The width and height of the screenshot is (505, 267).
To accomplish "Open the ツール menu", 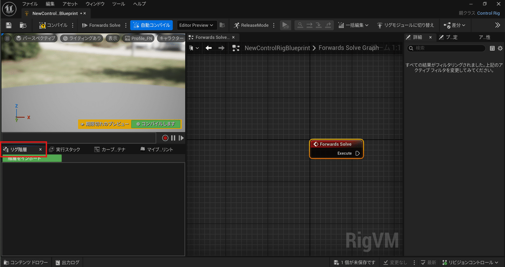I will coord(119,4).
